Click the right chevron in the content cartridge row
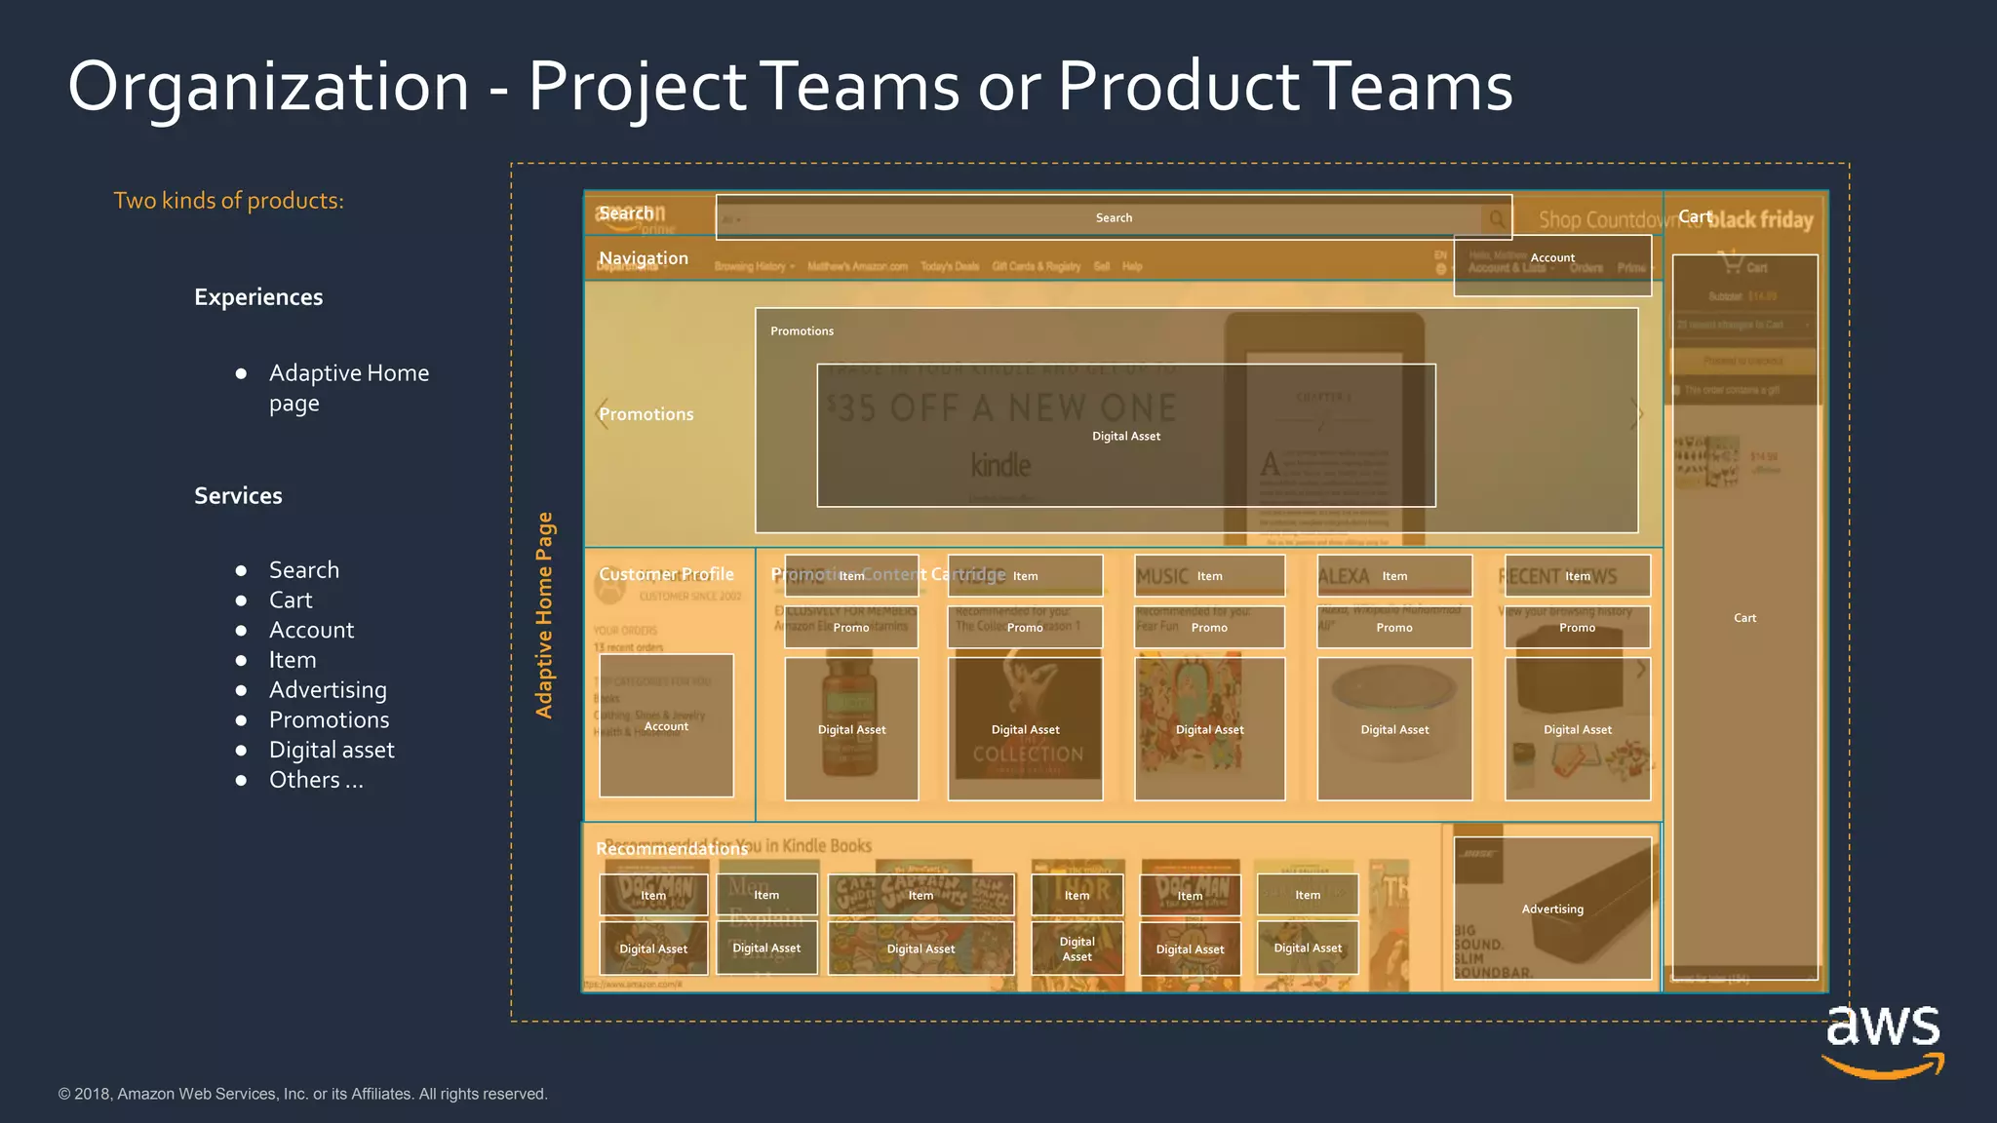The width and height of the screenshot is (1997, 1123). coord(1641,670)
